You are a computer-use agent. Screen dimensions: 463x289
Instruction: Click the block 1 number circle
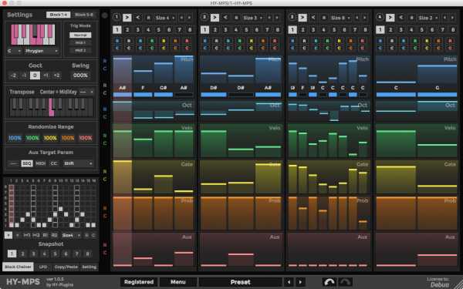(117, 17)
